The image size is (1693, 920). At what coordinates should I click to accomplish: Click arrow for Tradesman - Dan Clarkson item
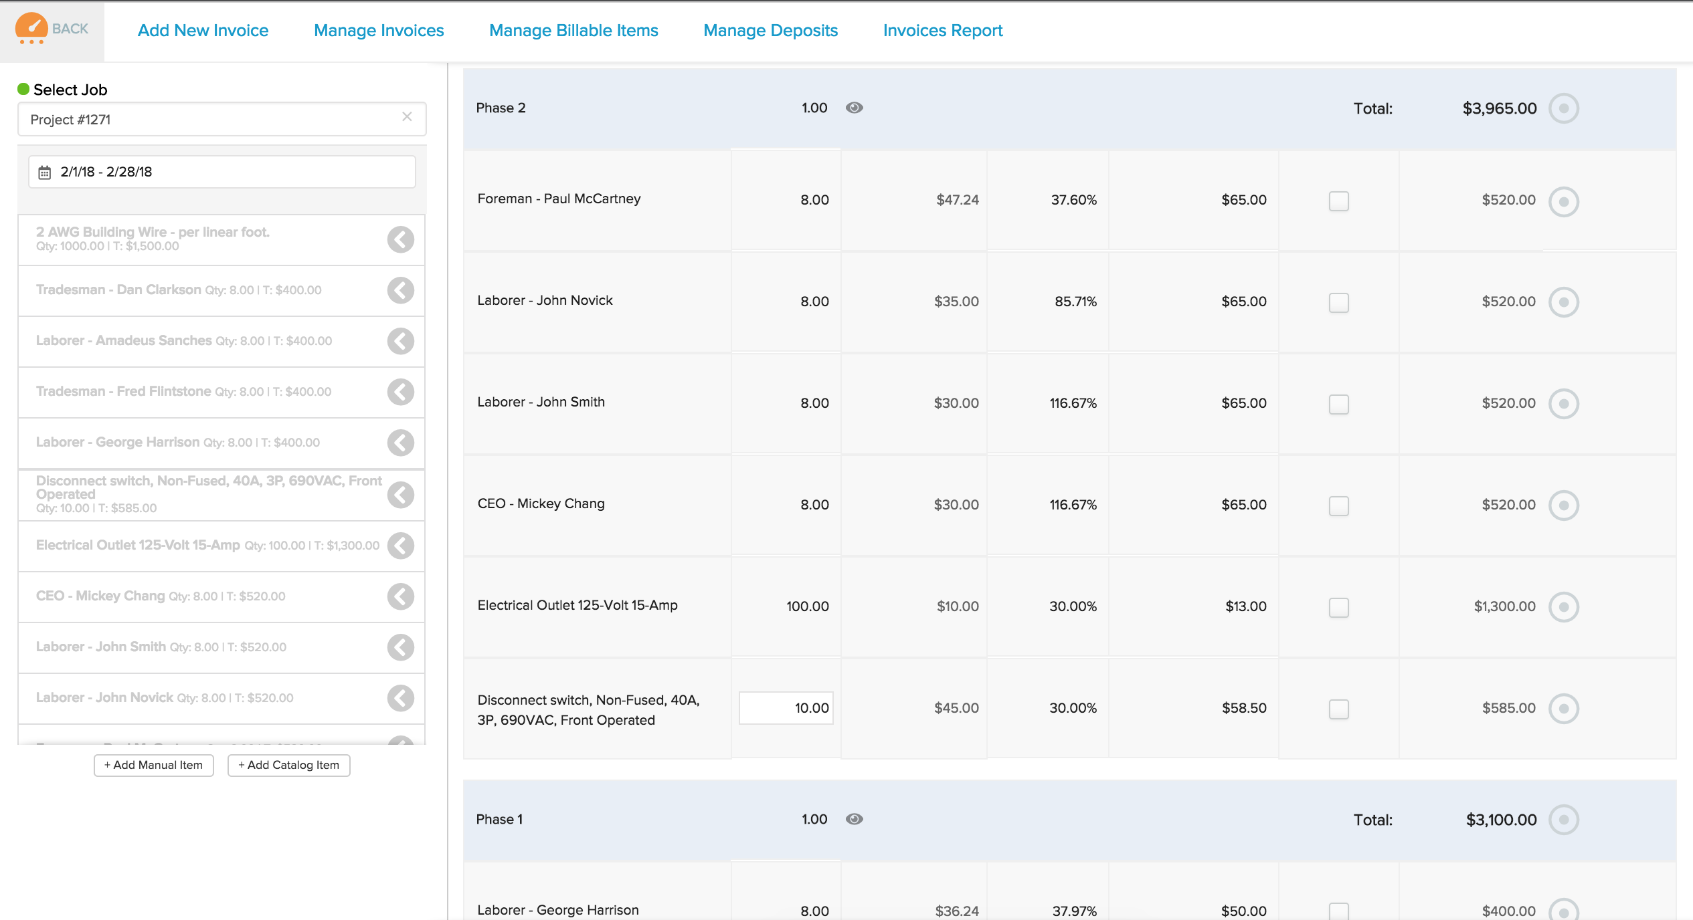(401, 290)
